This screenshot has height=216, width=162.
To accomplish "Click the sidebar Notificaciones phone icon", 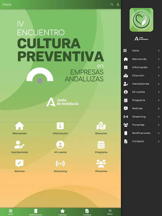I will pyautogui.click(x=126, y=133).
